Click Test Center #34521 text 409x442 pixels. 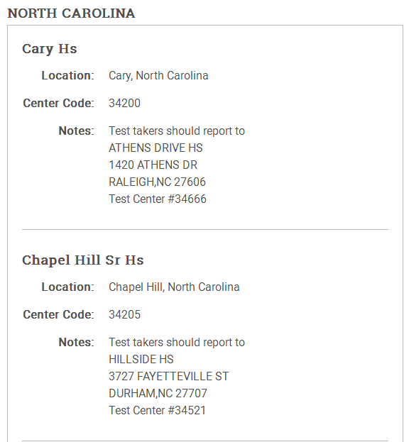[158, 410]
